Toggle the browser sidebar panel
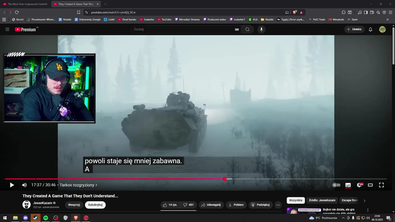This screenshot has width=395, height=222. (366, 12)
